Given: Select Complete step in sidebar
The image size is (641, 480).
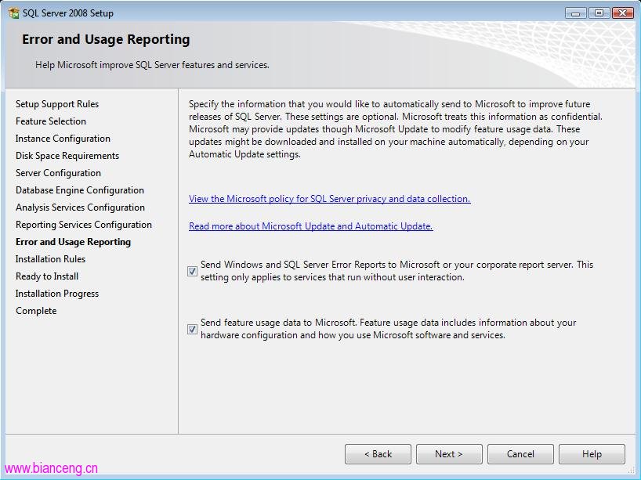Looking at the screenshot, I should 36,311.
